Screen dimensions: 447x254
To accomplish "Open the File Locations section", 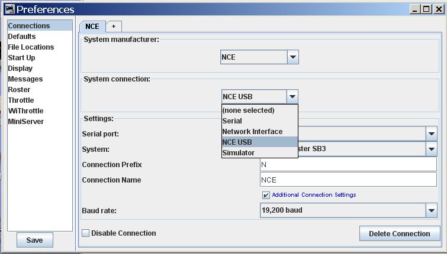I will coord(40,47).
